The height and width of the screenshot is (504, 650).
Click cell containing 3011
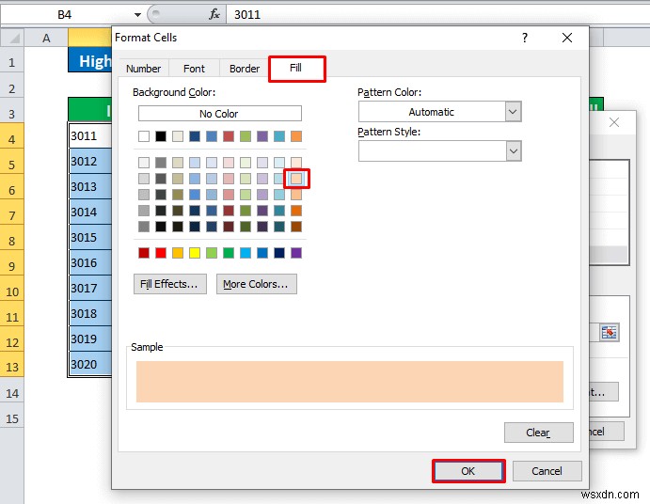(x=90, y=135)
